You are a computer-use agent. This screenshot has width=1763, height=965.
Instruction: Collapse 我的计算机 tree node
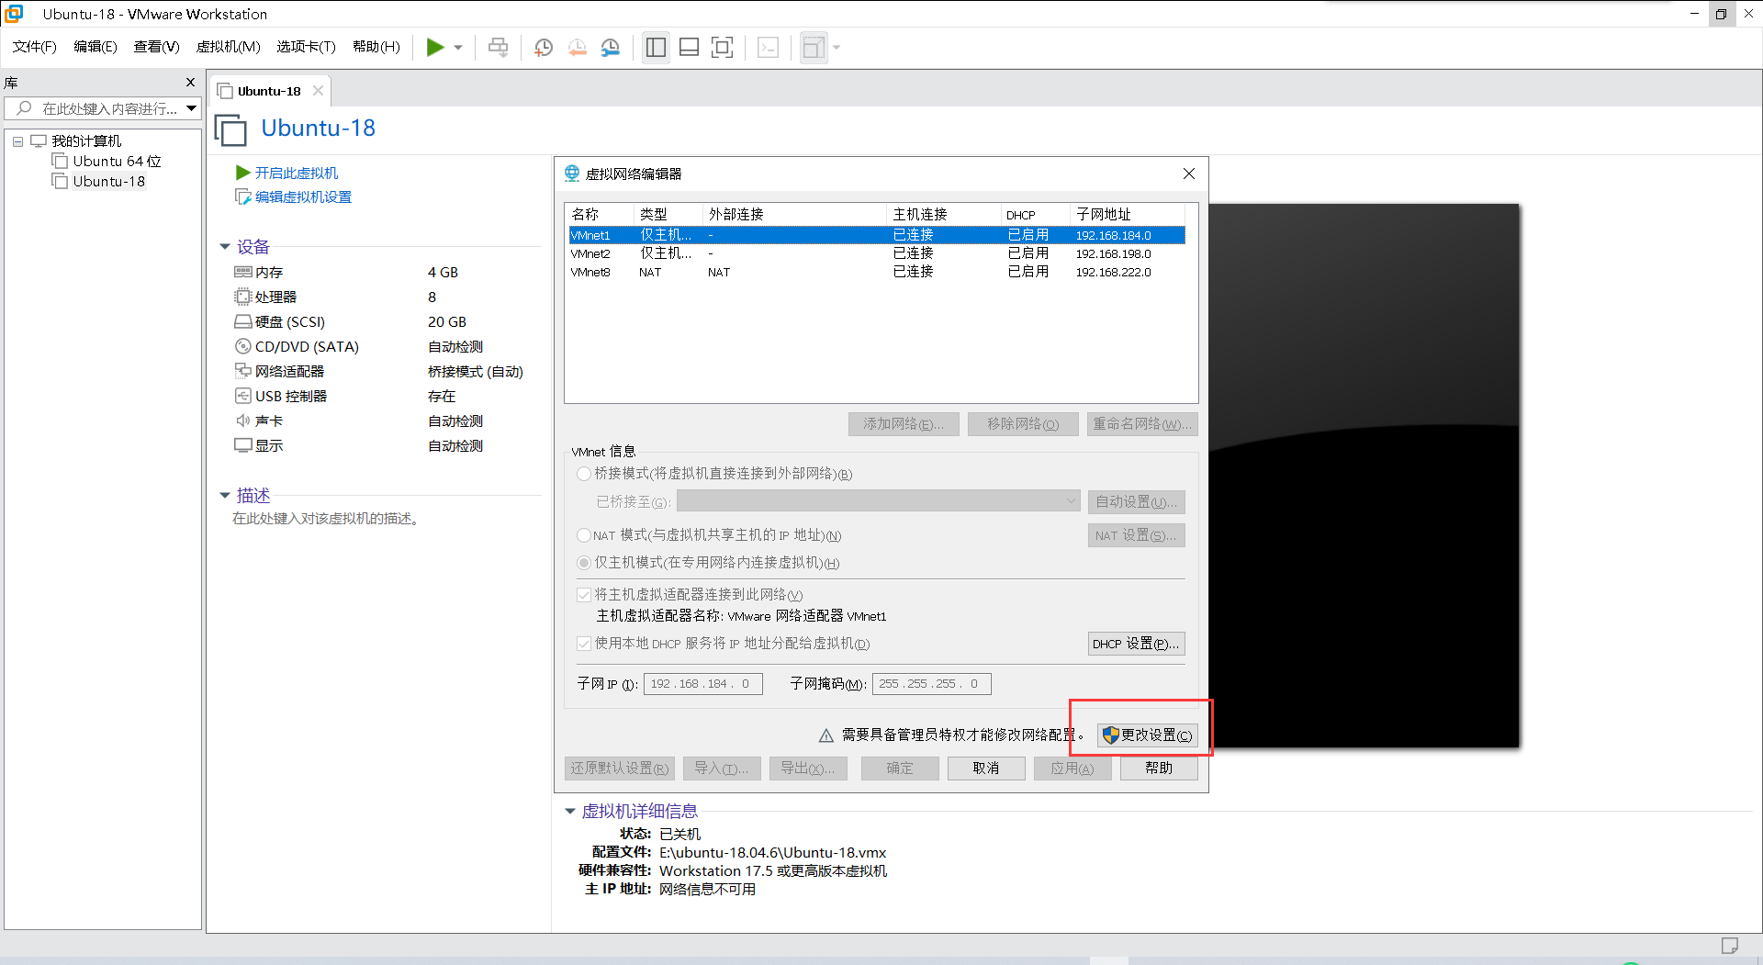17,141
